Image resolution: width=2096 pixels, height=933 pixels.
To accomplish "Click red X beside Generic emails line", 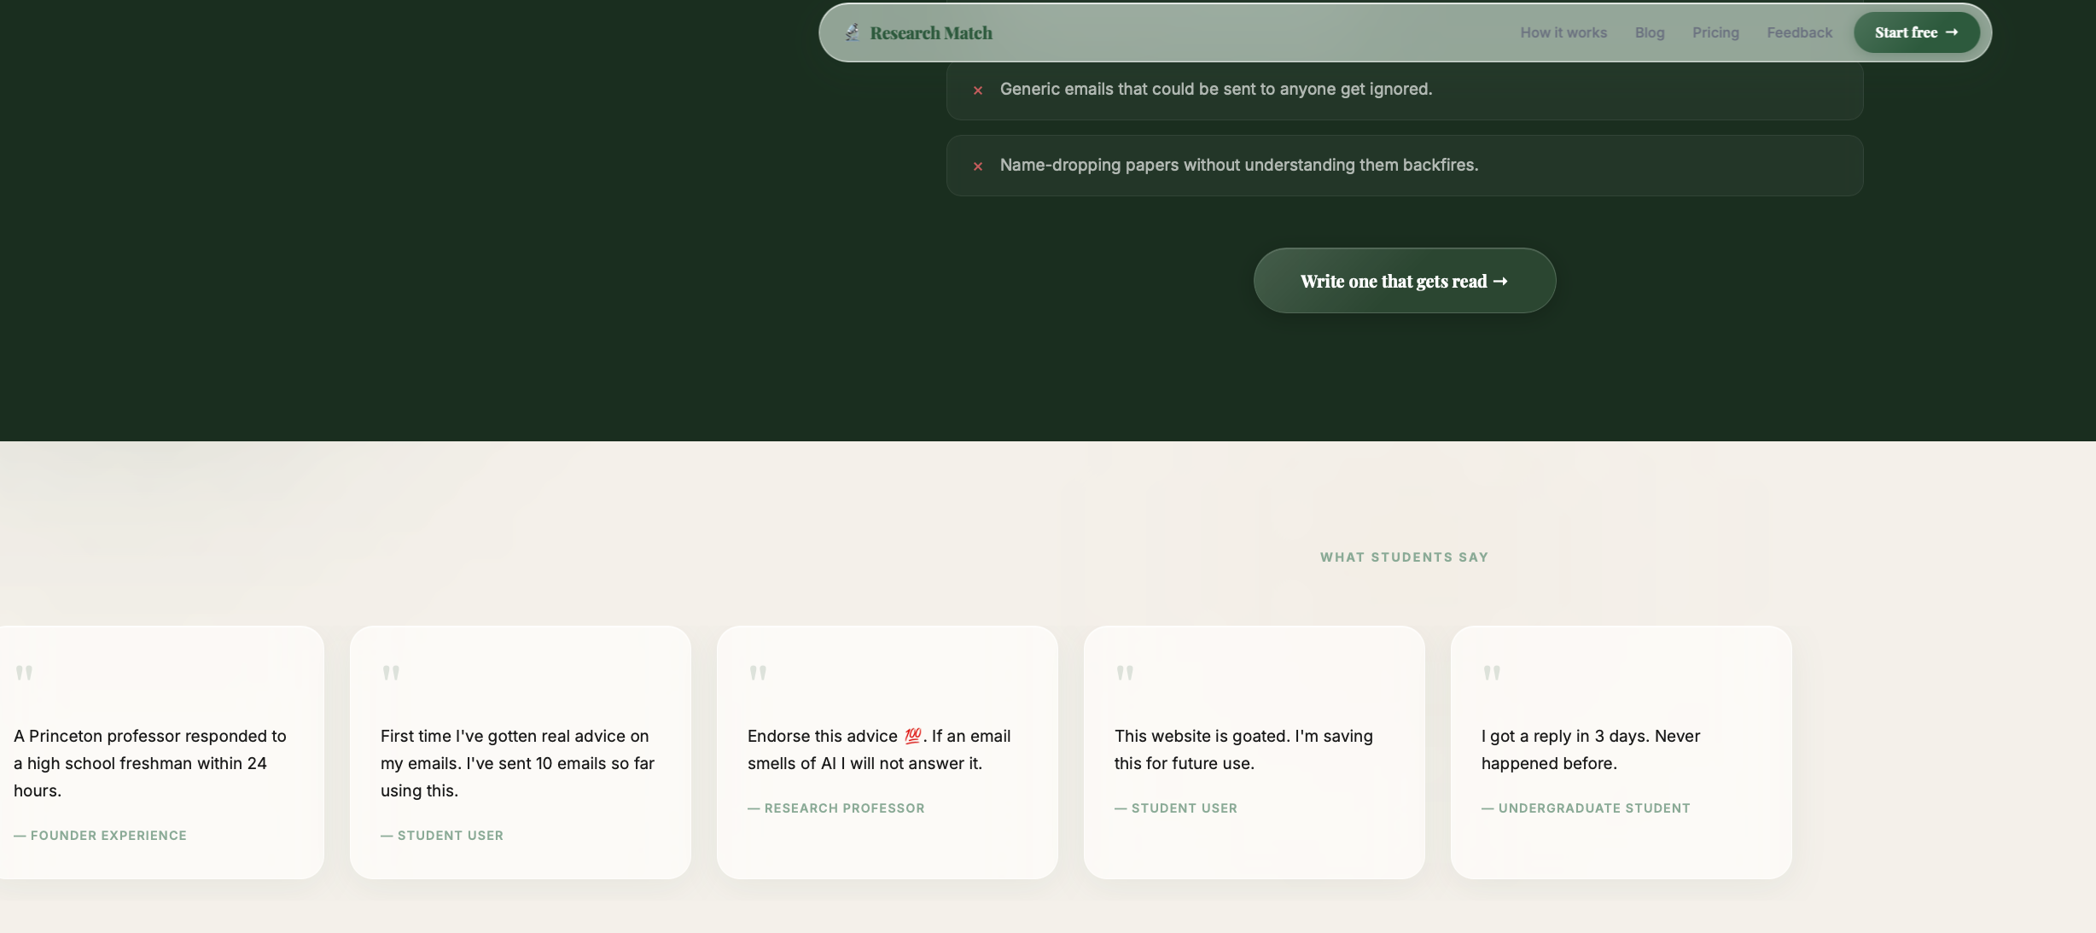I will click(978, 90).
